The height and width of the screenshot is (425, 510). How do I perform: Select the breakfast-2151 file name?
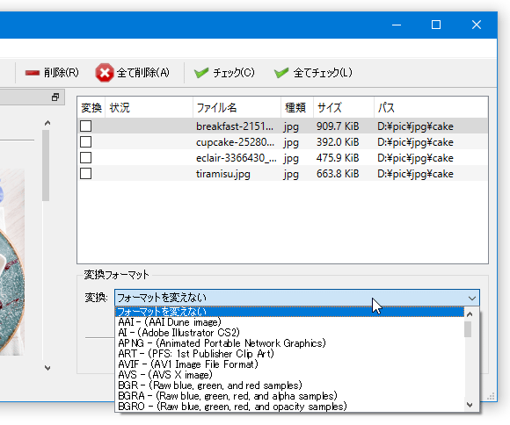point(235,126)
